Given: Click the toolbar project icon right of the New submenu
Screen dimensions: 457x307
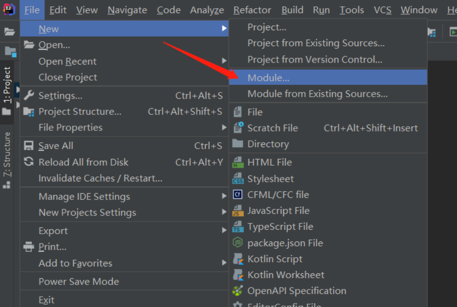Looking at the screenshot, I should (x=432, y=32).
